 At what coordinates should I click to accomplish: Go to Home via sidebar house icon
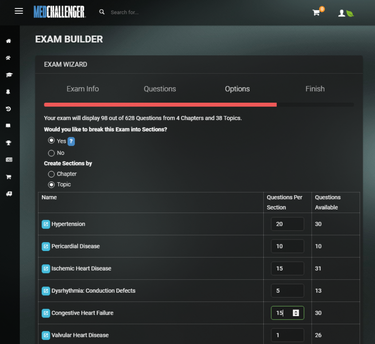click(8, 41)
